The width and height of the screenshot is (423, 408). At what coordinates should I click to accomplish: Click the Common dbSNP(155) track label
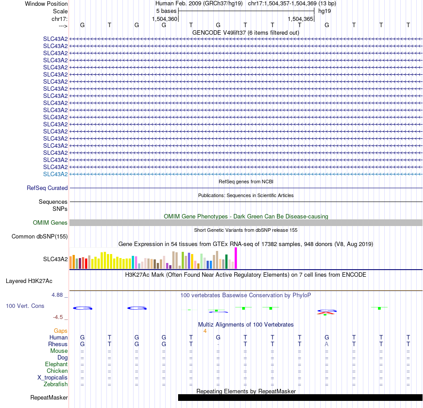39,236
